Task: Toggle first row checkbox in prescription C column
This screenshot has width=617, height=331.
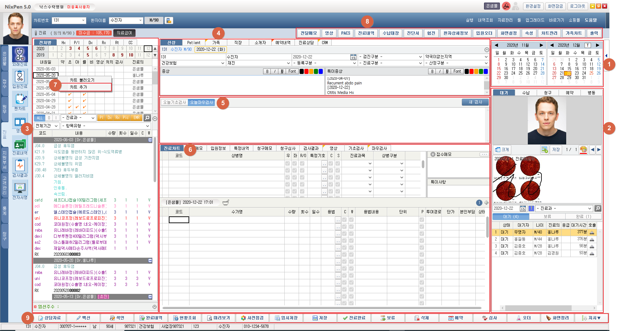Action: pyautogui.click(x=344, y=220)
